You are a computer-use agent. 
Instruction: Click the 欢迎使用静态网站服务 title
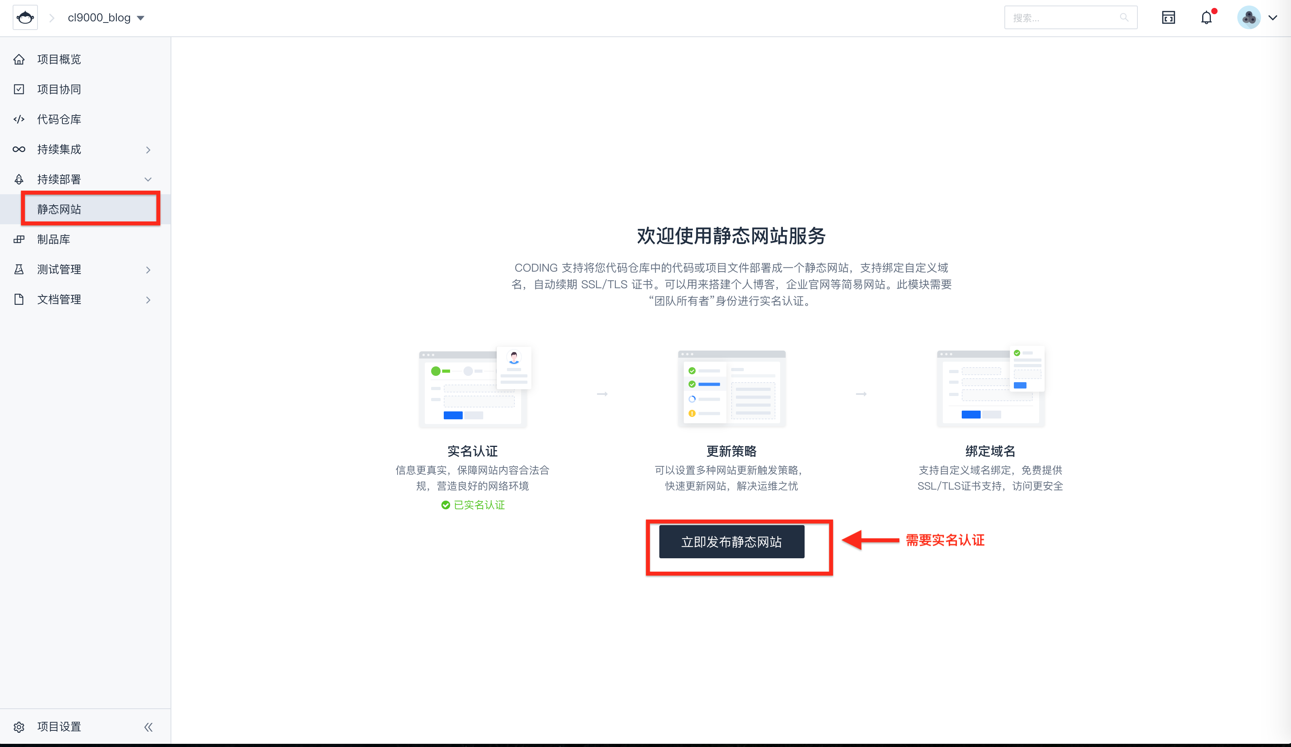click(732, 236)
